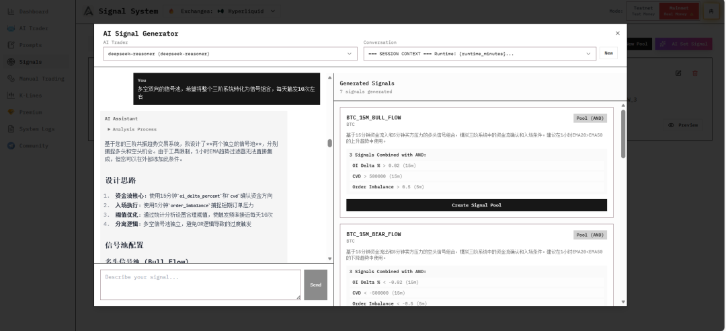Click the Signal System logo icon
Viewport: 726px width, 331px height.
point(89,11)
